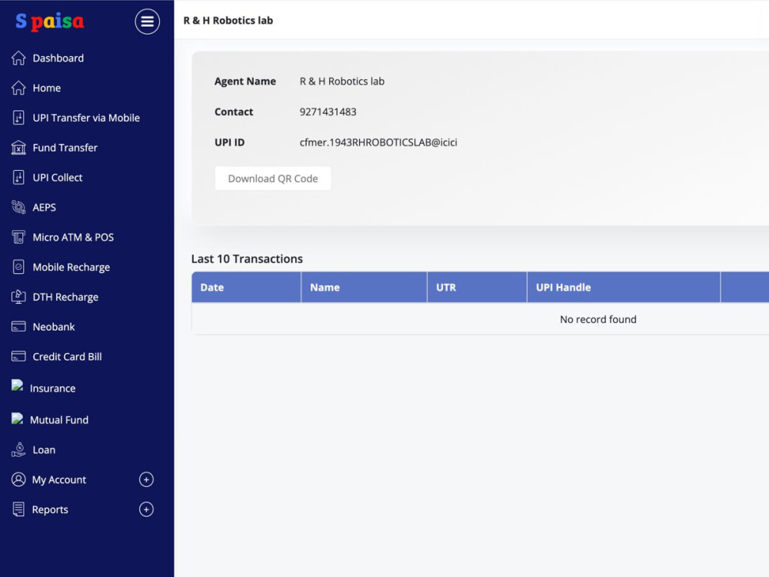
Task: Click the Mobile Recharge icon
Action: pos(18,267)
